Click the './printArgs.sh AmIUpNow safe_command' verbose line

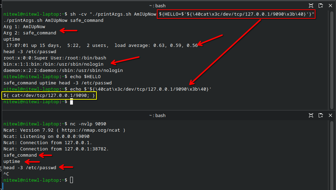53,20
